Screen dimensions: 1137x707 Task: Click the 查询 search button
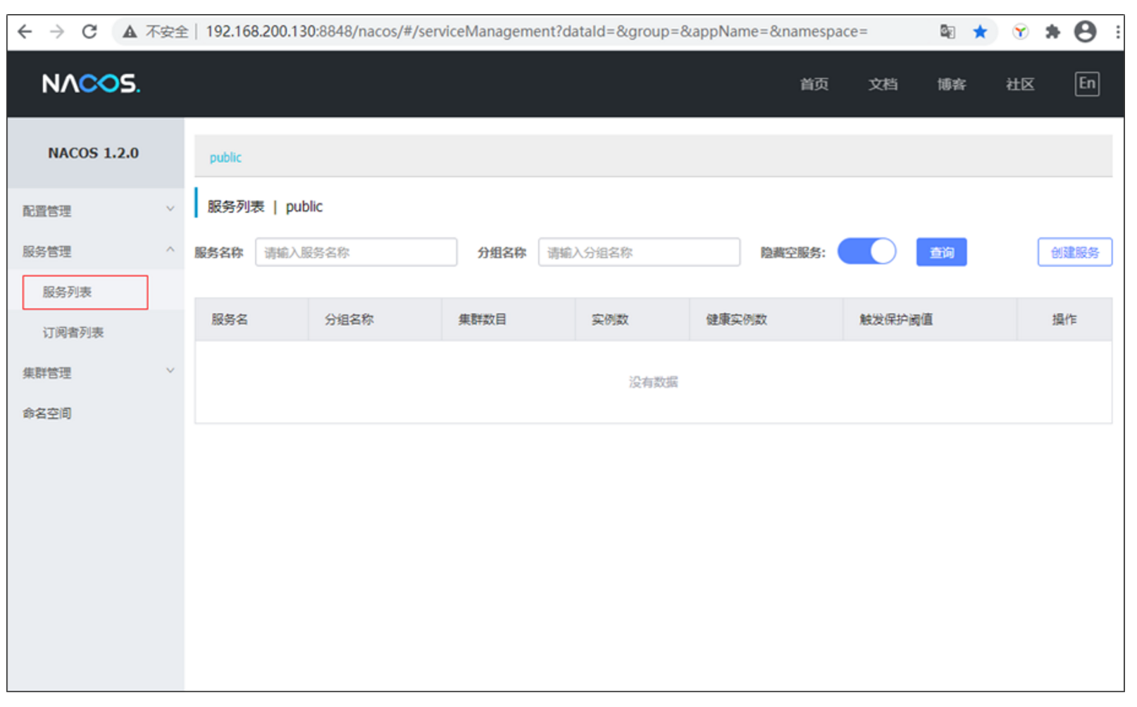(x=941, y=252)
